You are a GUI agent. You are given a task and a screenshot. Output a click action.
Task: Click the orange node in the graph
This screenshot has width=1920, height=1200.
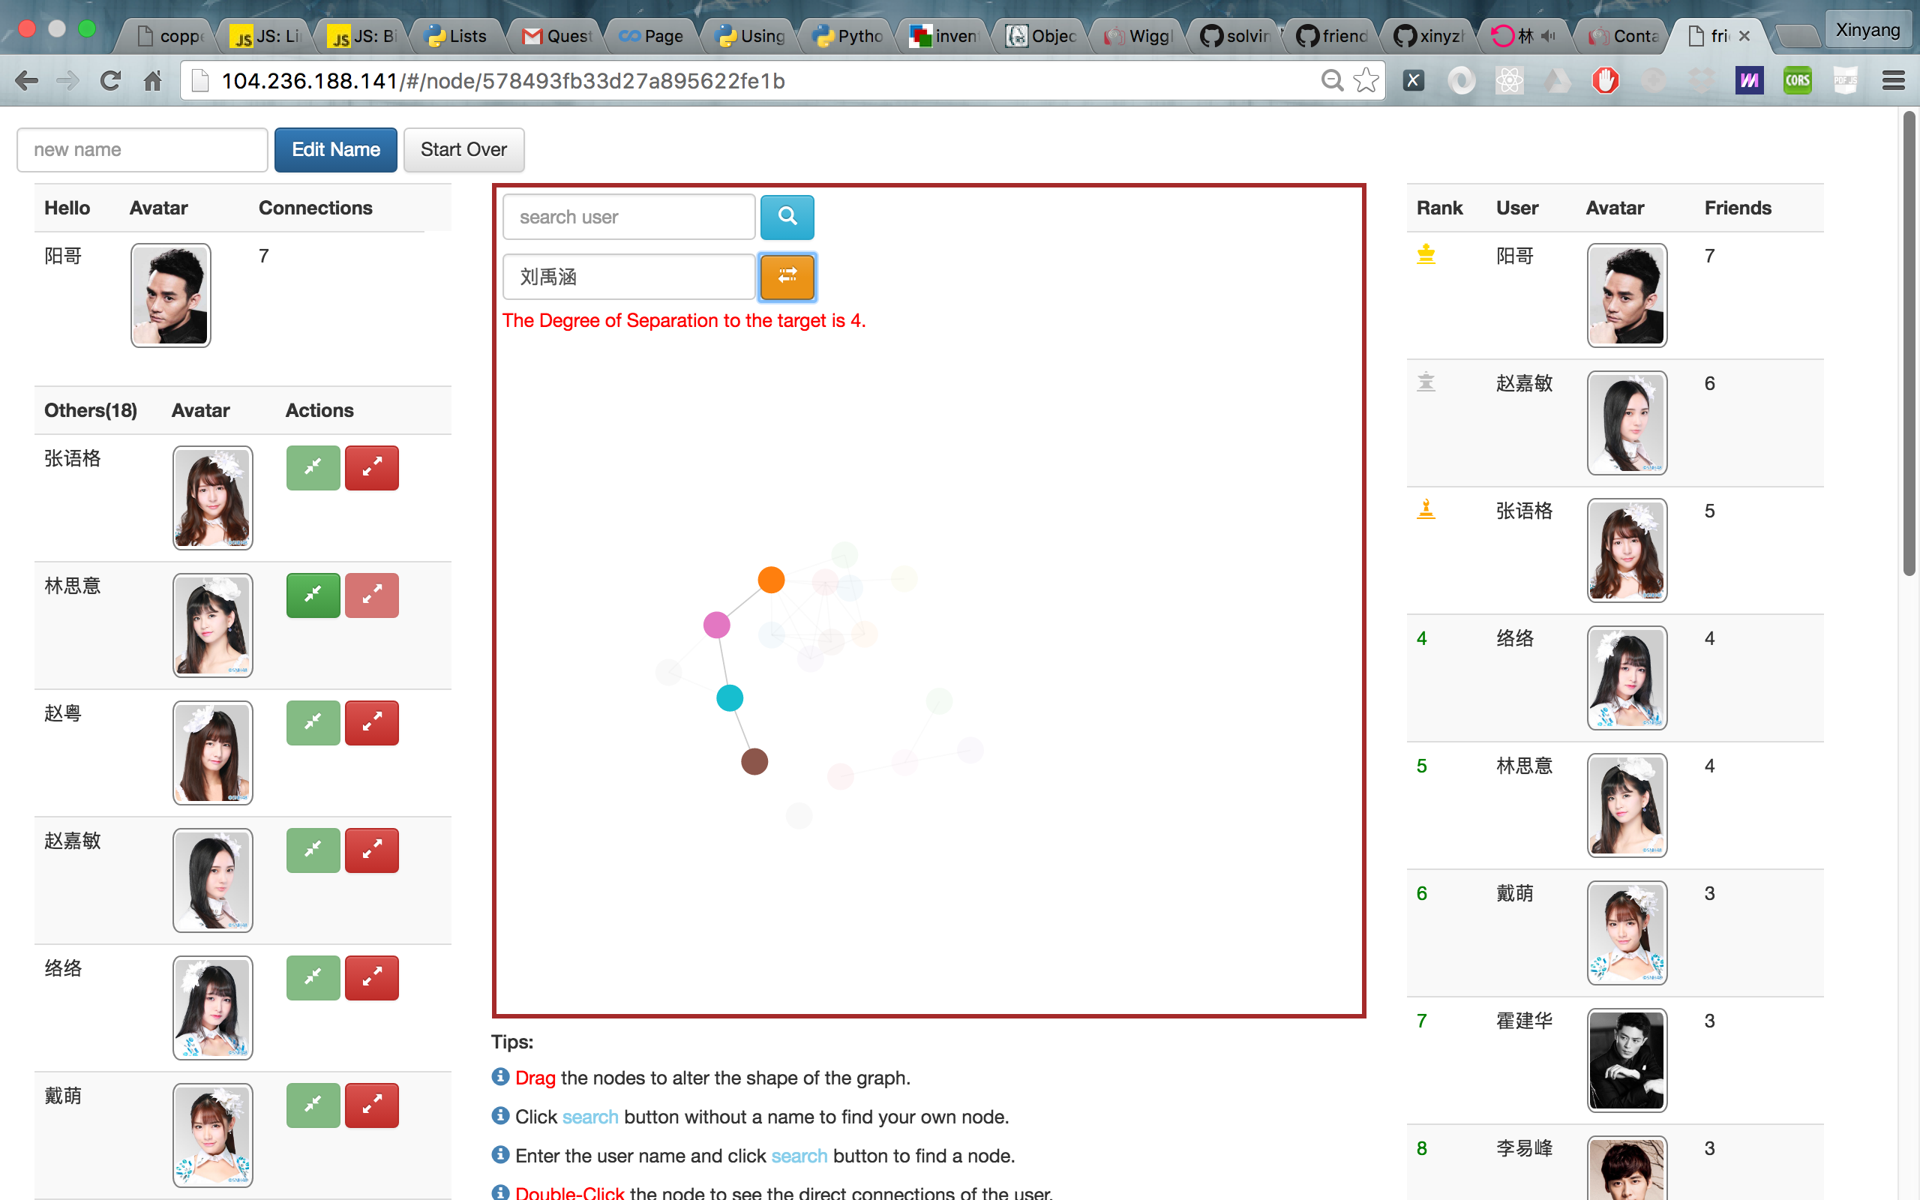pos(771,580)
